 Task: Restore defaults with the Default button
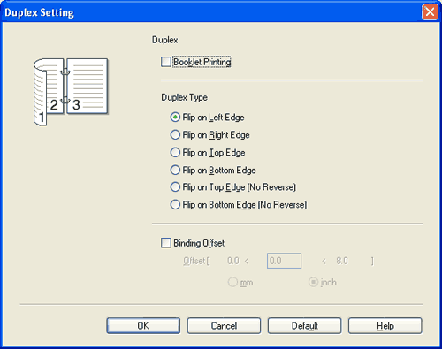click(304, 326)
